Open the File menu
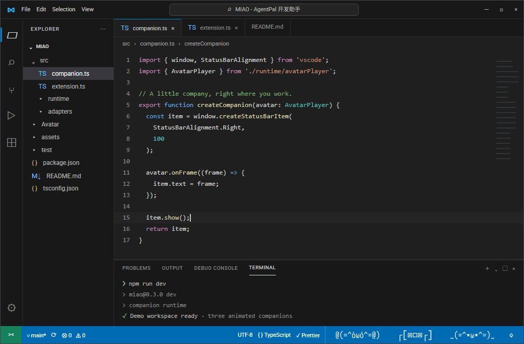The height and width of the screenshot is (344, 524). pyautogui.click(x=26, y=9)
